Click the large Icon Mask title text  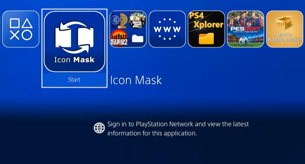click(x=136, y=80)
